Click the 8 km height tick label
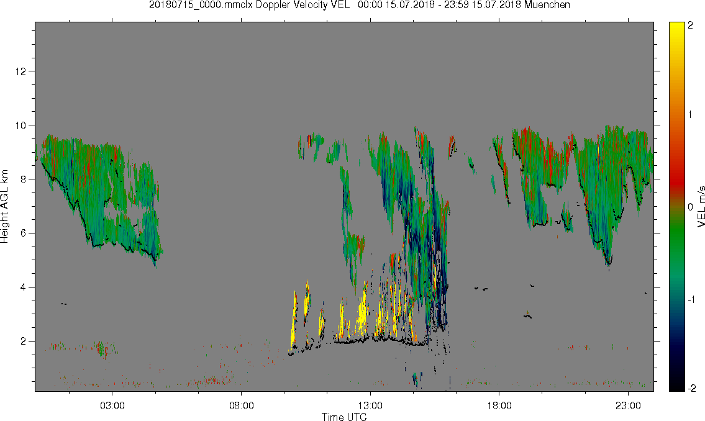705x421 pixels. pos(22,179)
